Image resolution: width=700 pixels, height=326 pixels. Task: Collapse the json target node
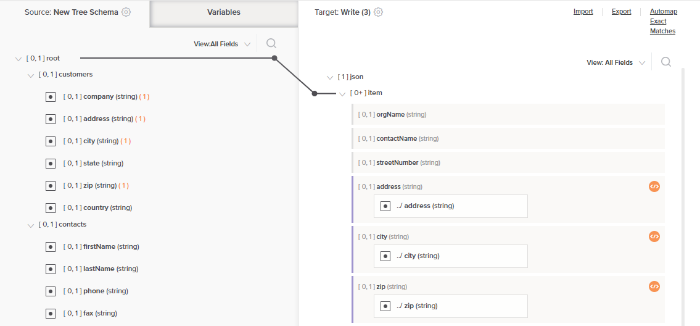(x=330, y=77)
